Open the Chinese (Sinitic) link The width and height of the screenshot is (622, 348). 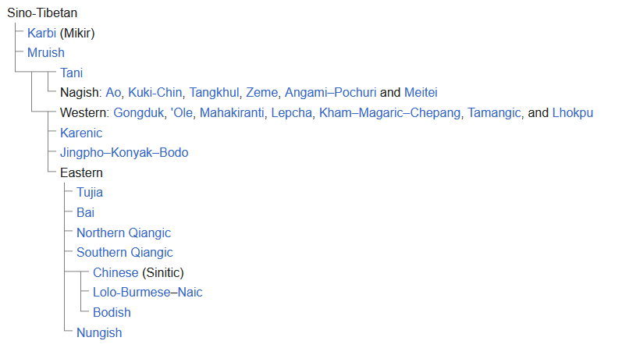116,272
